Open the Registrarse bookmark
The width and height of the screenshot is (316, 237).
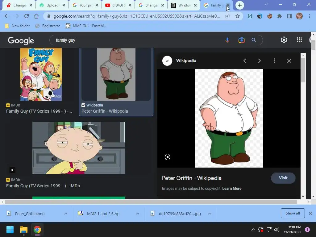[48, 26]
